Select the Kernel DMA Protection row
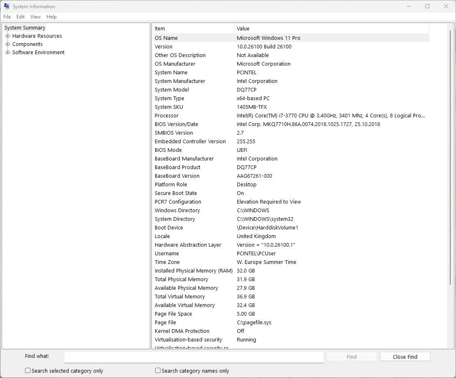 [291, 331]
